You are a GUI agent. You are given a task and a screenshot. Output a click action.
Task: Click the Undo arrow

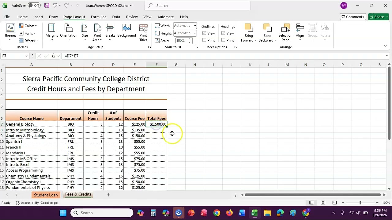point(55,5)
